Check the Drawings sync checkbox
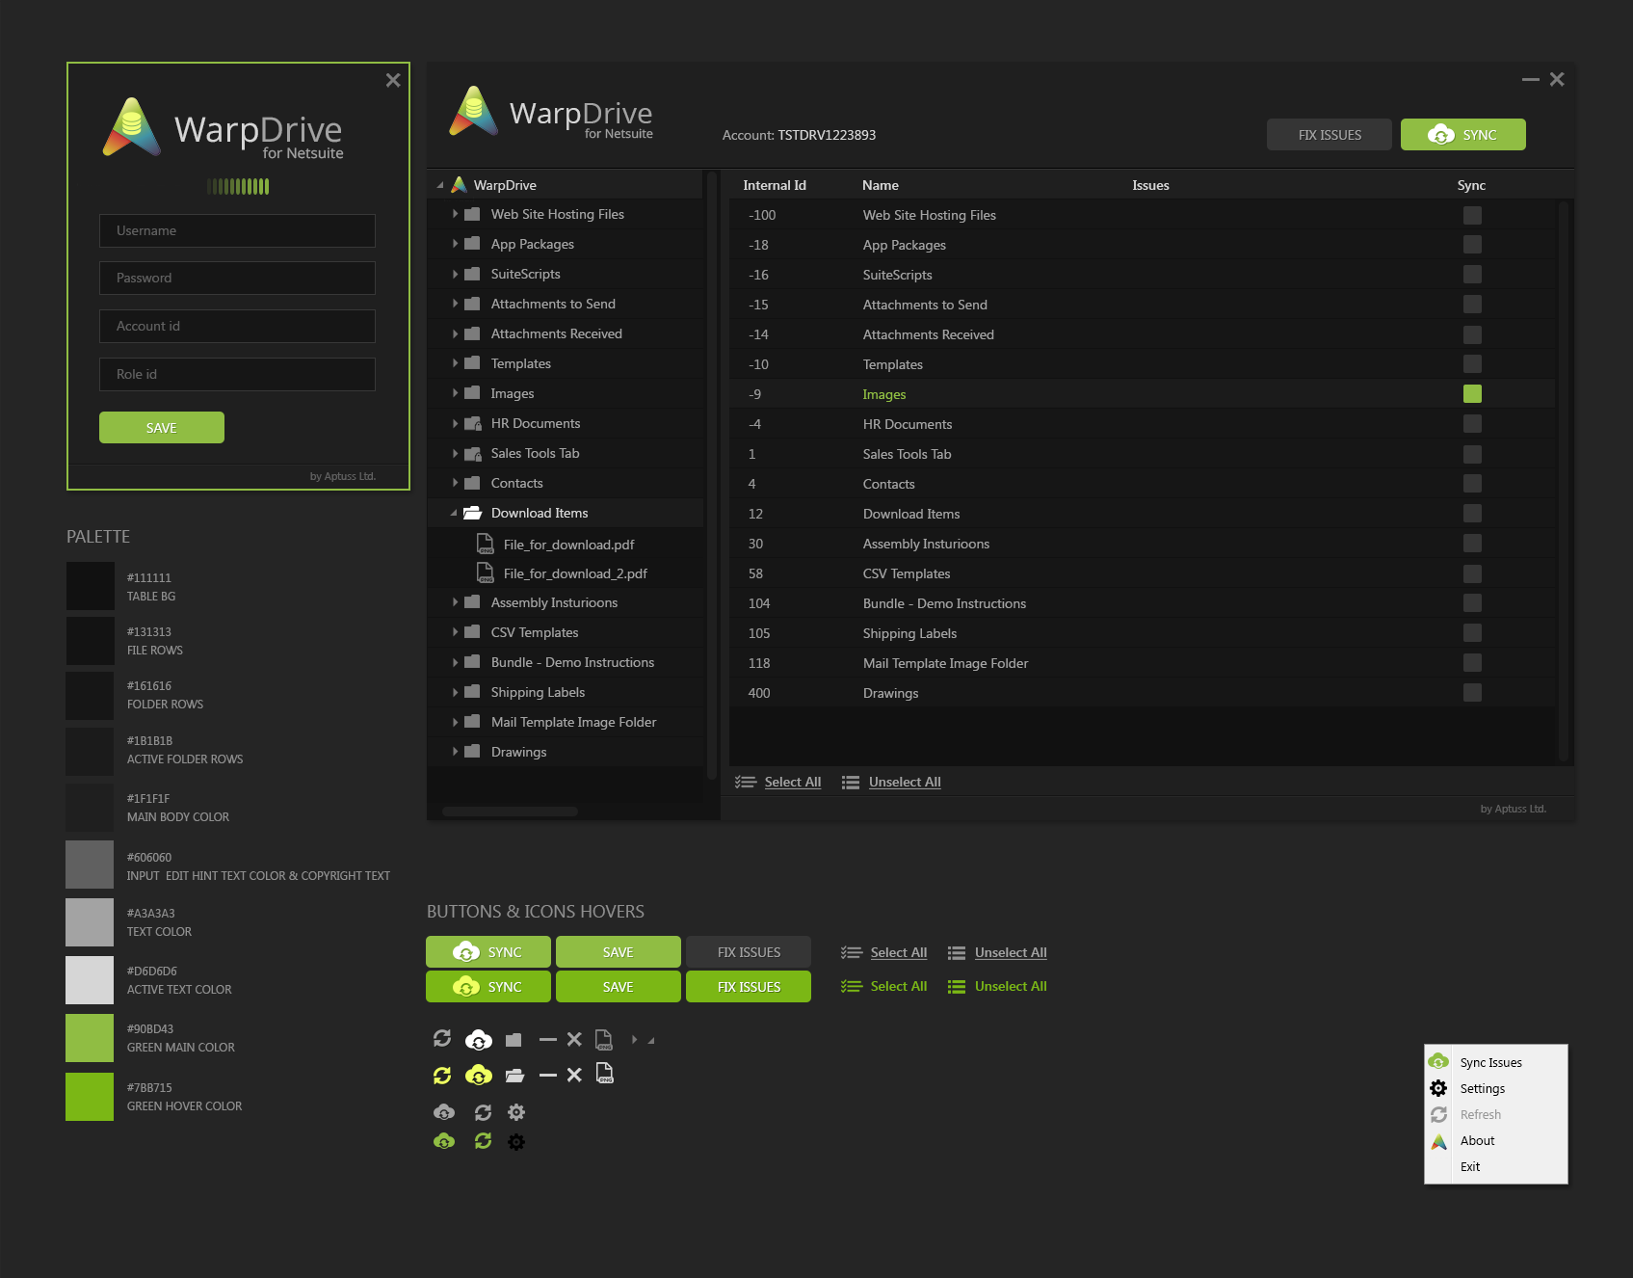 pyautogui.click(x=1472, y=693)
